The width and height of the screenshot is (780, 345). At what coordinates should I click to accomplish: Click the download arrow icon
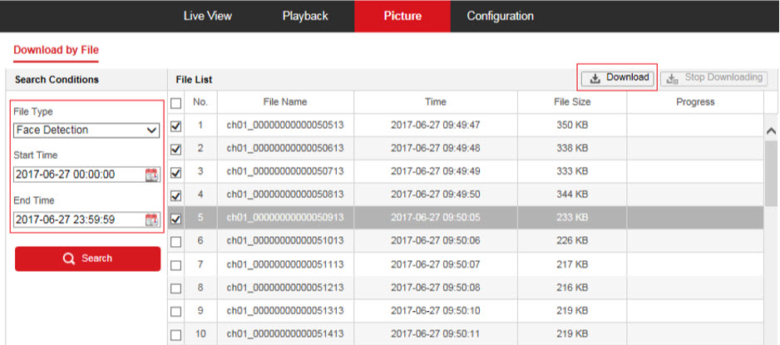[595, 78]
